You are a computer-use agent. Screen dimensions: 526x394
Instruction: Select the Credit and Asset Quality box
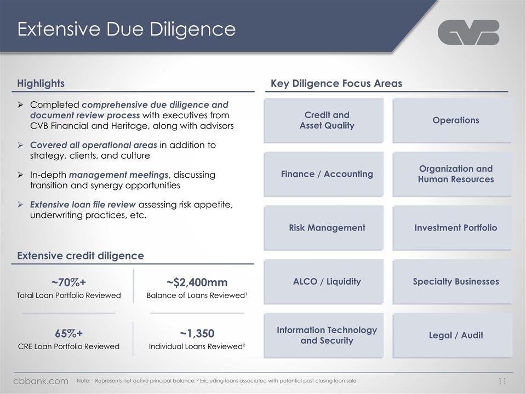pyautogui.click(x=327, y=120)
